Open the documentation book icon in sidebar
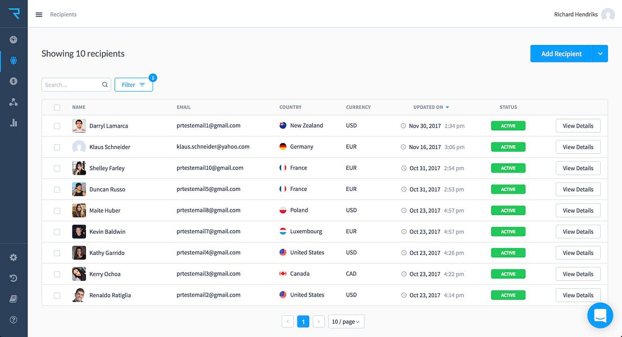This screenshot has width=622, height=337. coord(13,299)
